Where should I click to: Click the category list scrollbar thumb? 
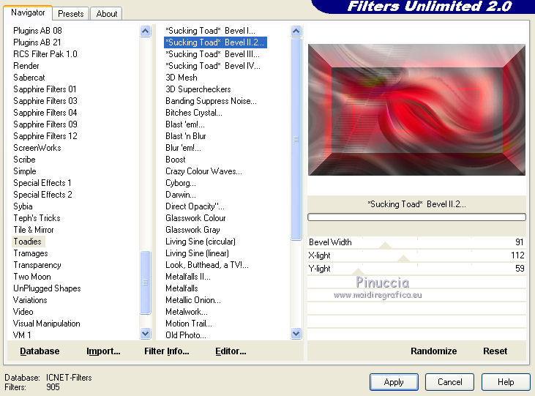(146, 283)
